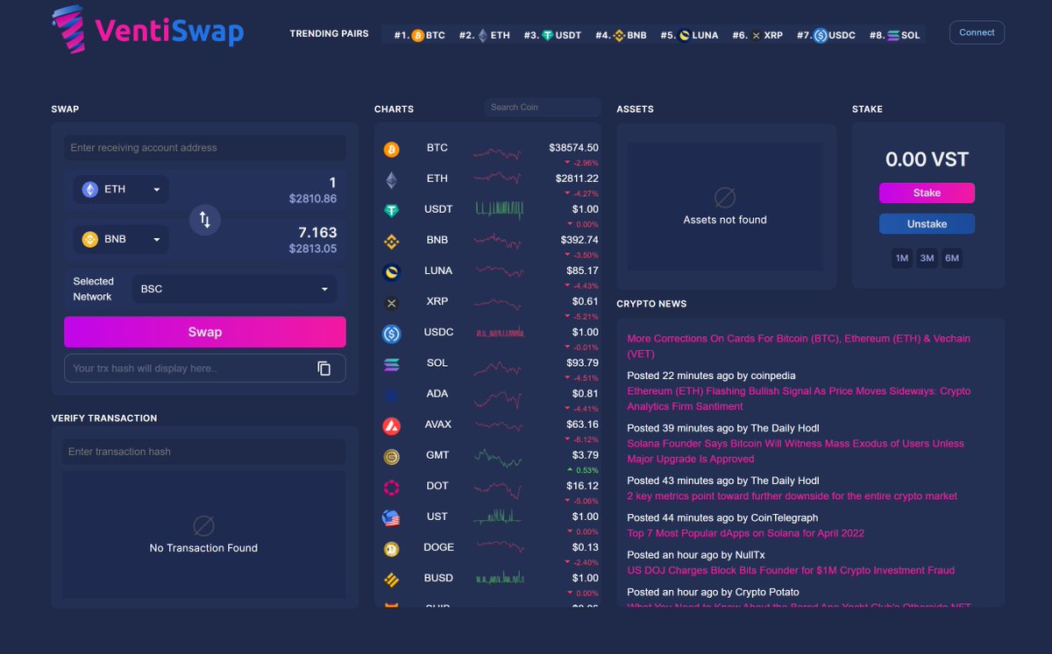Open 'Top 7 Most Popular dApps' article
The width and height of the screenshot is (1052, 654).
pos(745,533)
